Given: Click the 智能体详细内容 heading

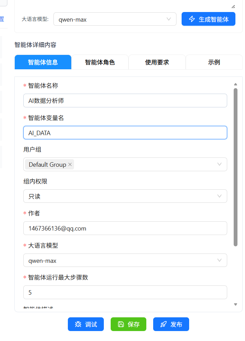Looking at the screenshot, I should [35, 45].
